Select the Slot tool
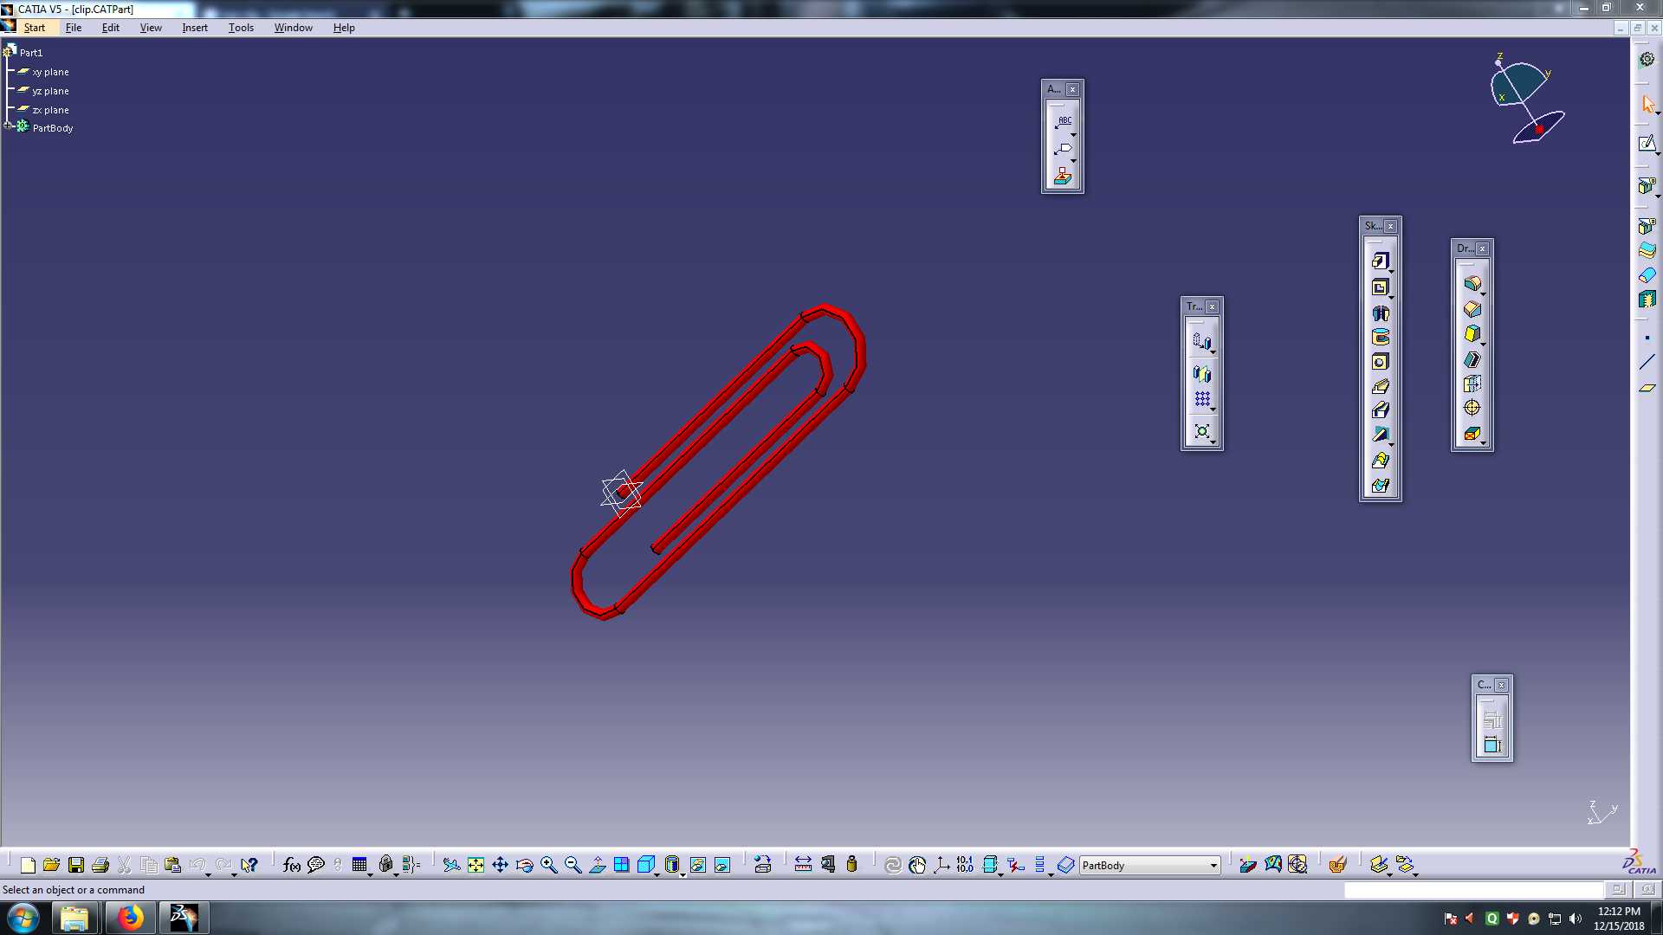This screenshot has width=1663, height=935. (1380, 410)
